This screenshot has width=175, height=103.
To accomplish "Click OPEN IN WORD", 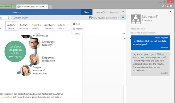I will tap(21, 18).
